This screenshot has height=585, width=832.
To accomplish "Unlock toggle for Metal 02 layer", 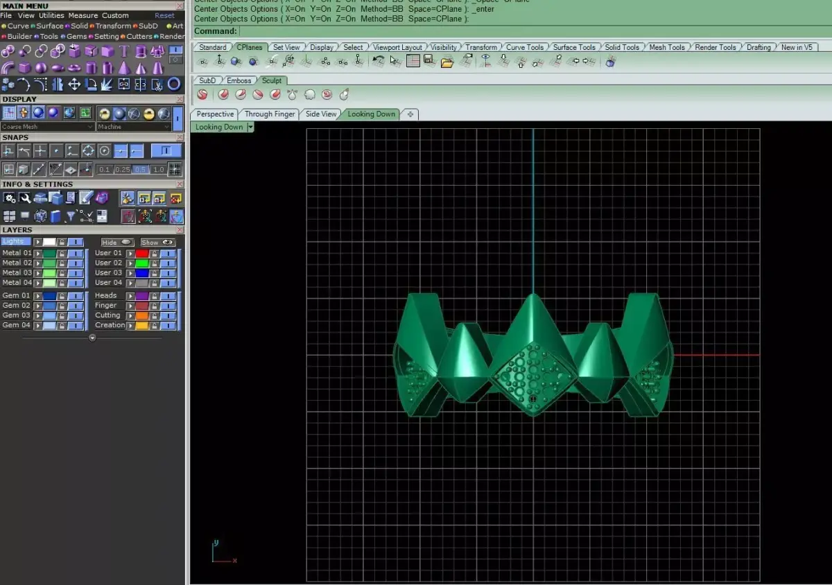I will pos(62,263).
